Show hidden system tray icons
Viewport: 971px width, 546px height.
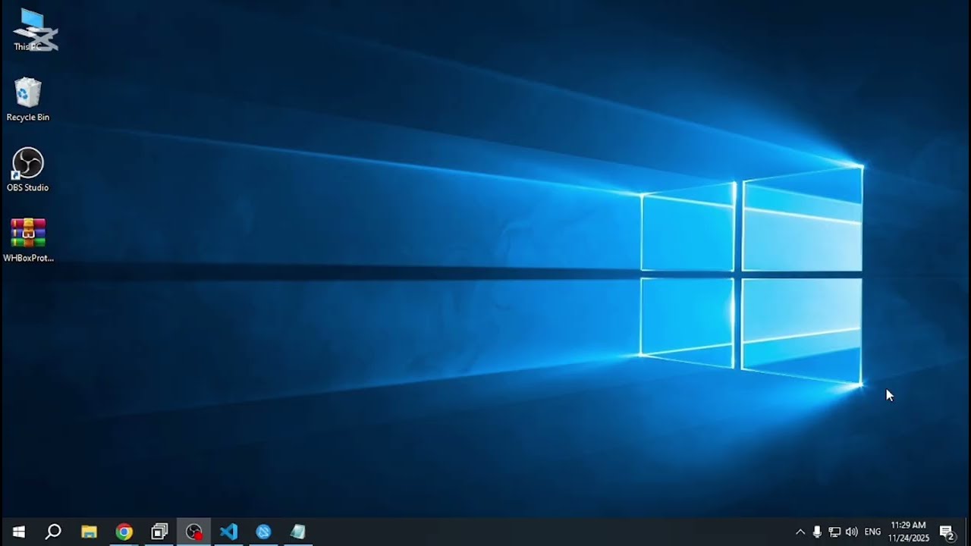tap(800, 532)
